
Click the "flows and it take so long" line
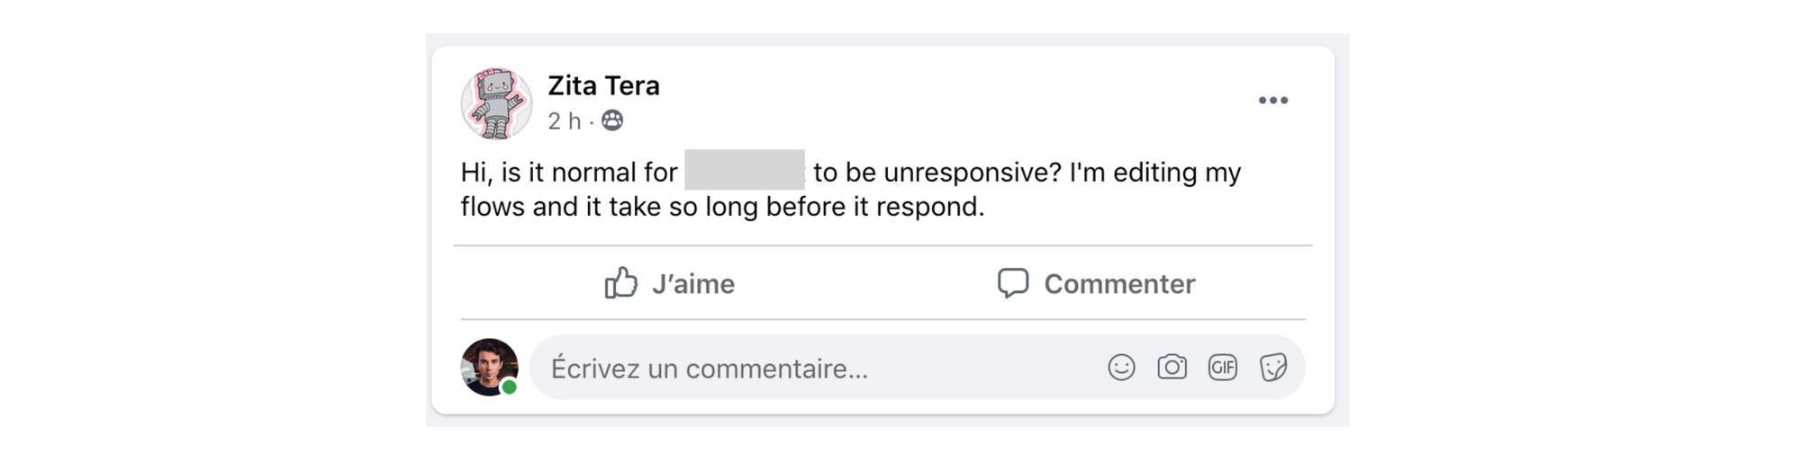(610, 207)
